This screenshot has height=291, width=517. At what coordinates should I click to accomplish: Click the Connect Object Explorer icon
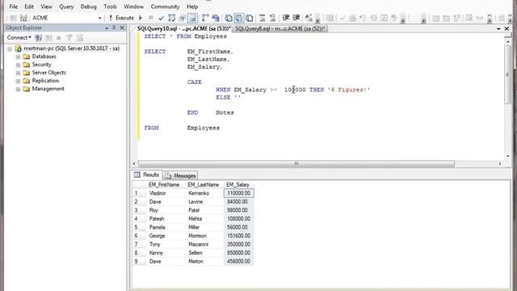coord(38,38)
